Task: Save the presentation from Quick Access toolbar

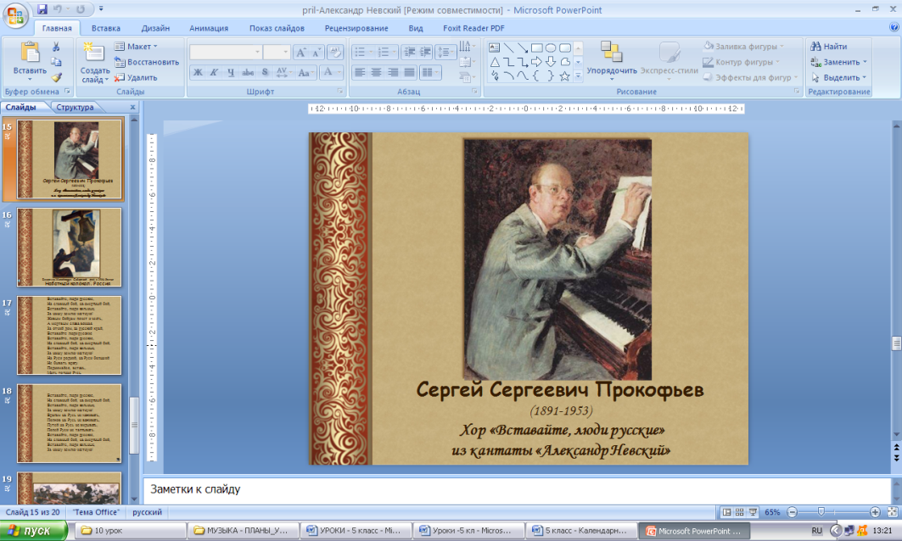Action: pyautogui.click(x=42, y=9)
